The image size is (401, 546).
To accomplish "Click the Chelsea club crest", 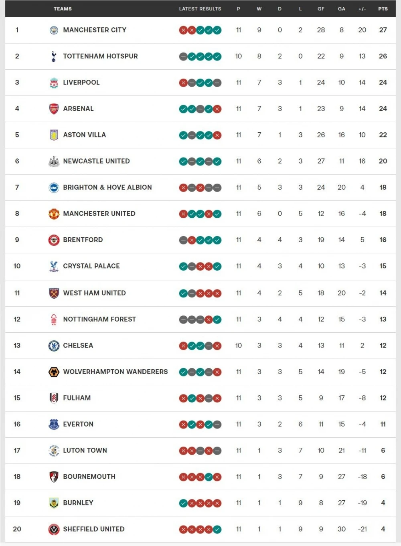I will [x=54, y=346].
